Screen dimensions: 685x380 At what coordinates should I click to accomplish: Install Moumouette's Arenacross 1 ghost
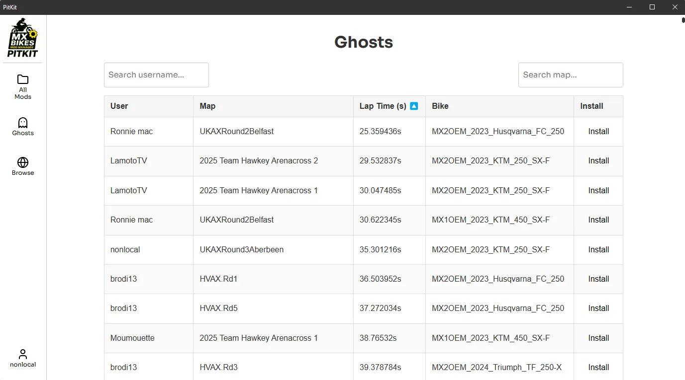point(598,338)
